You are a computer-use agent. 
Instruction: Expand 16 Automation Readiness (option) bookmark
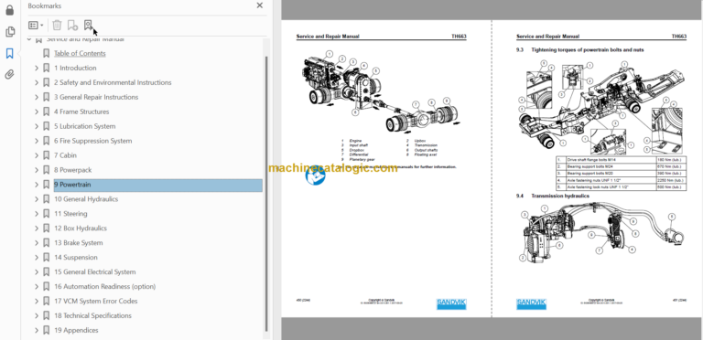pos(37,286)
